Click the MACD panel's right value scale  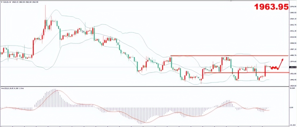(x=293, y=107)
